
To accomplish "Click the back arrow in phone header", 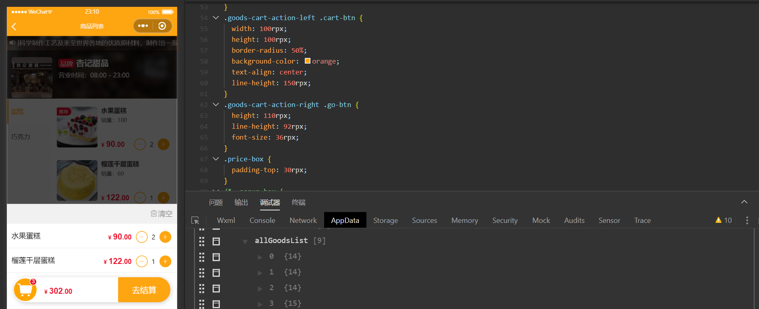I will pos(14,27).
